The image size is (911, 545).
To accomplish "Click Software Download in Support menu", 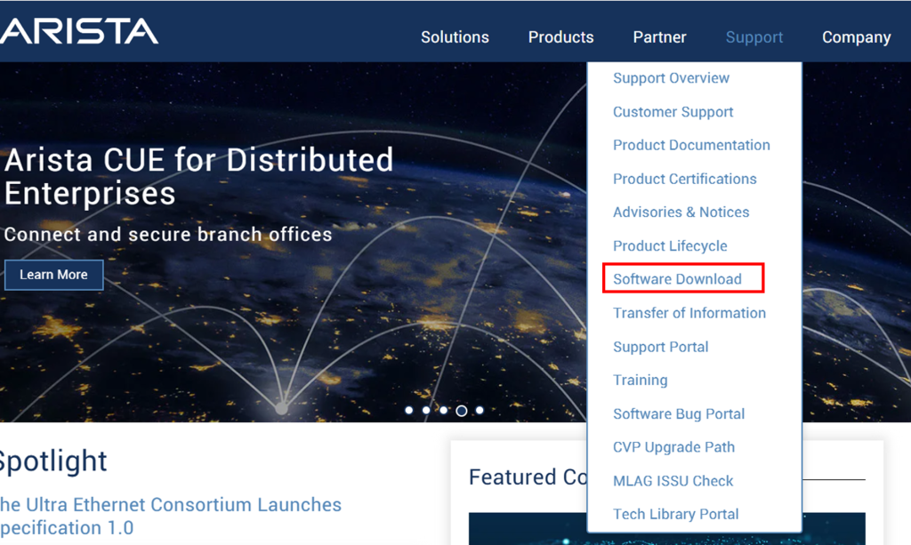I will coord(677,279).
